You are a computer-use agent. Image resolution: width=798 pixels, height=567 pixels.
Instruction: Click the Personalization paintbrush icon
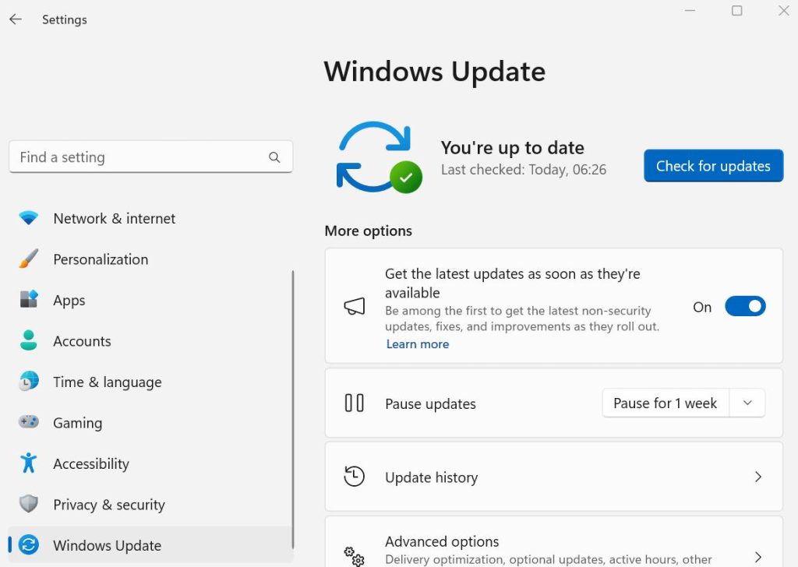tap(29, 259)
